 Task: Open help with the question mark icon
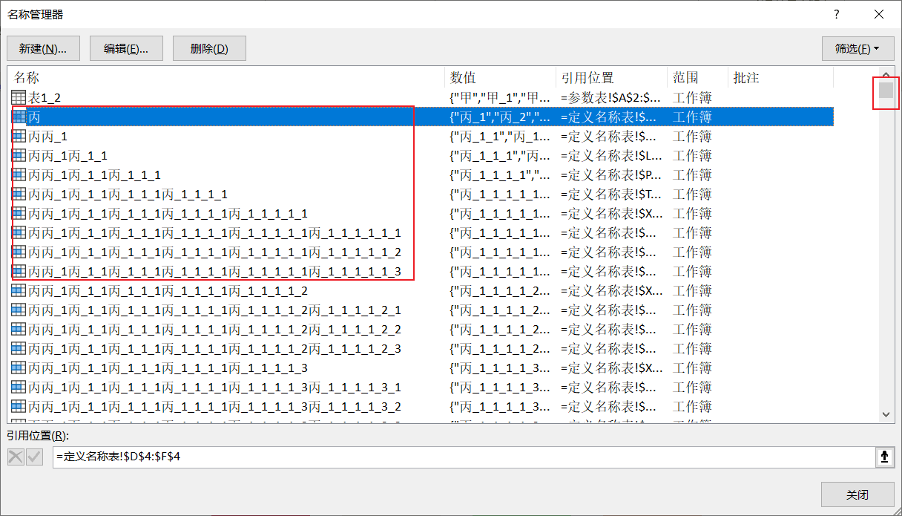pyautogui.click(x=837, y=14)
